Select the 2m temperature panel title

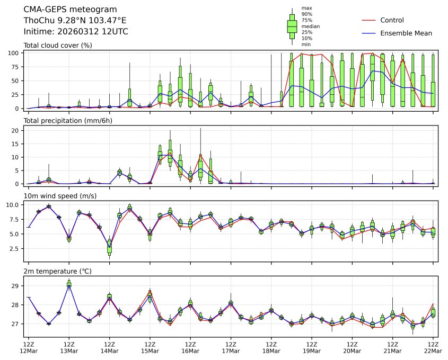[57, 272]
